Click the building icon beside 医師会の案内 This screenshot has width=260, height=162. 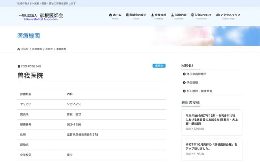pyautogui.click(x=127, y=15)
